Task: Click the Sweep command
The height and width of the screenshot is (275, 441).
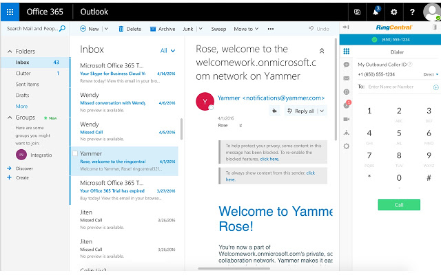Action: 218,29
